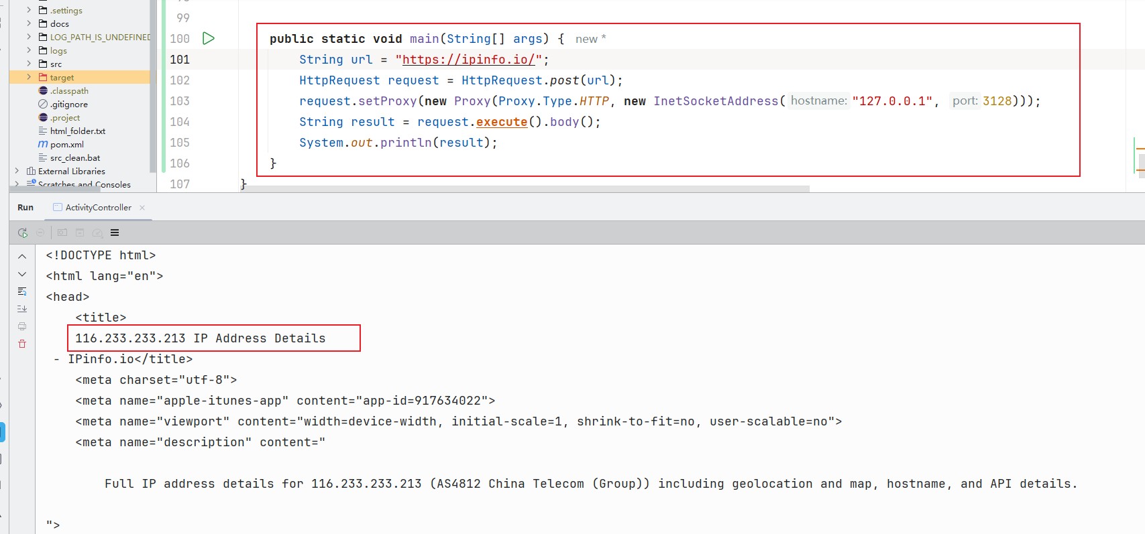Expand External Libraries node

[17, 171]
